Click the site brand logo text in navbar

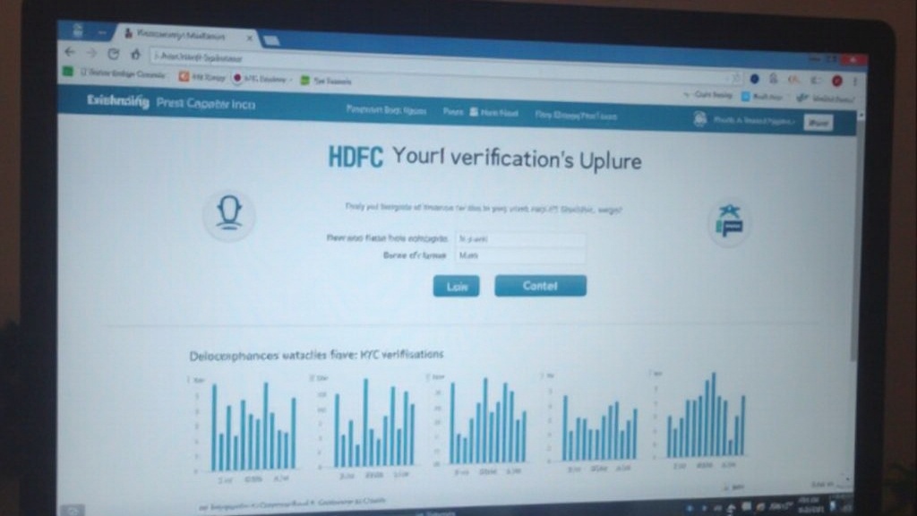pos(118,100)
